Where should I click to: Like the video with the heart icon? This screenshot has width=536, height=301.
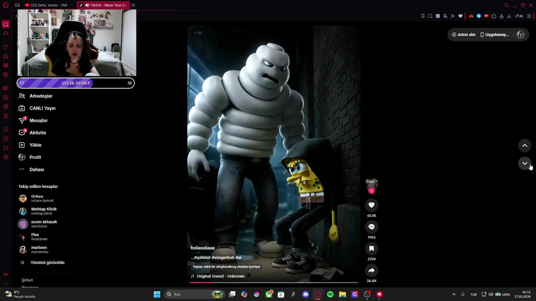(x=371, y=205)
